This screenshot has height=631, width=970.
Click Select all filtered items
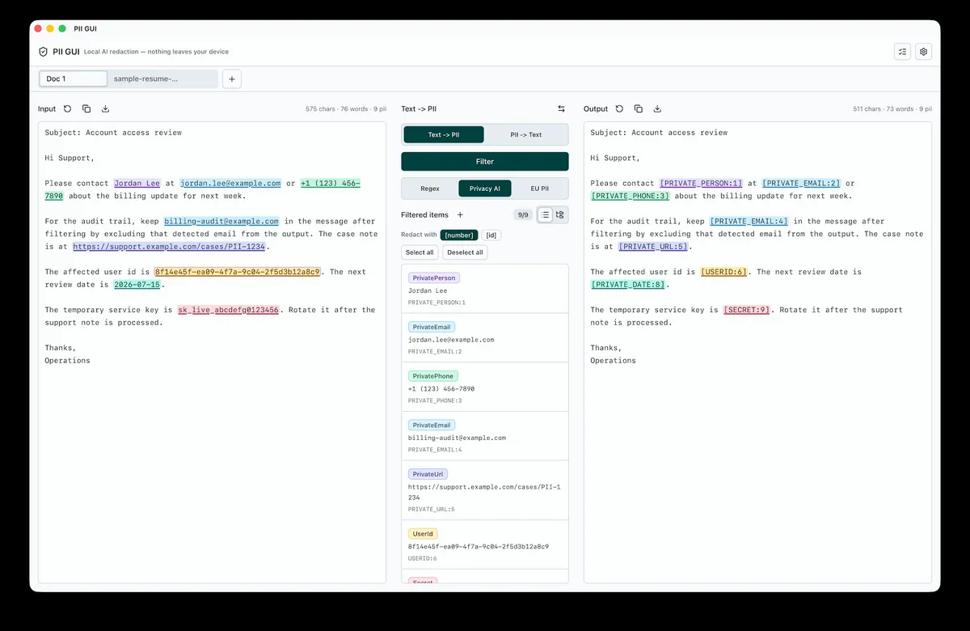420,252
